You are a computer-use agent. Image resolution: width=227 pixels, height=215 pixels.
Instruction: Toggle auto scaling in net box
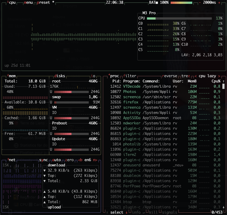[x=56, y=160]
